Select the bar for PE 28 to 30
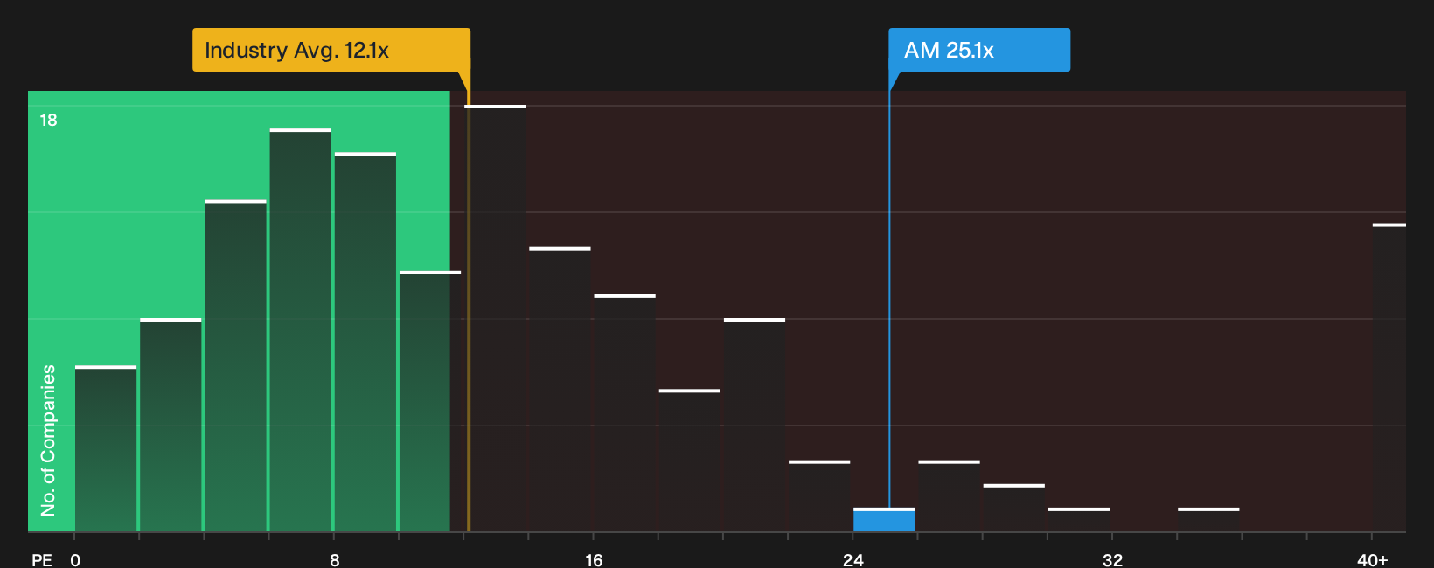 click(x=1014, y=508)
